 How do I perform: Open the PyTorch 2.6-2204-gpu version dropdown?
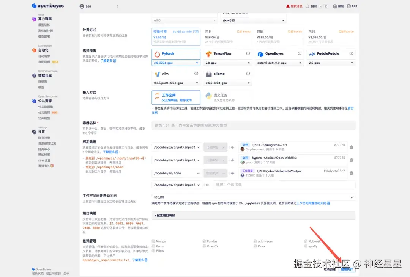pyautogui.click(x=176, y=63)
